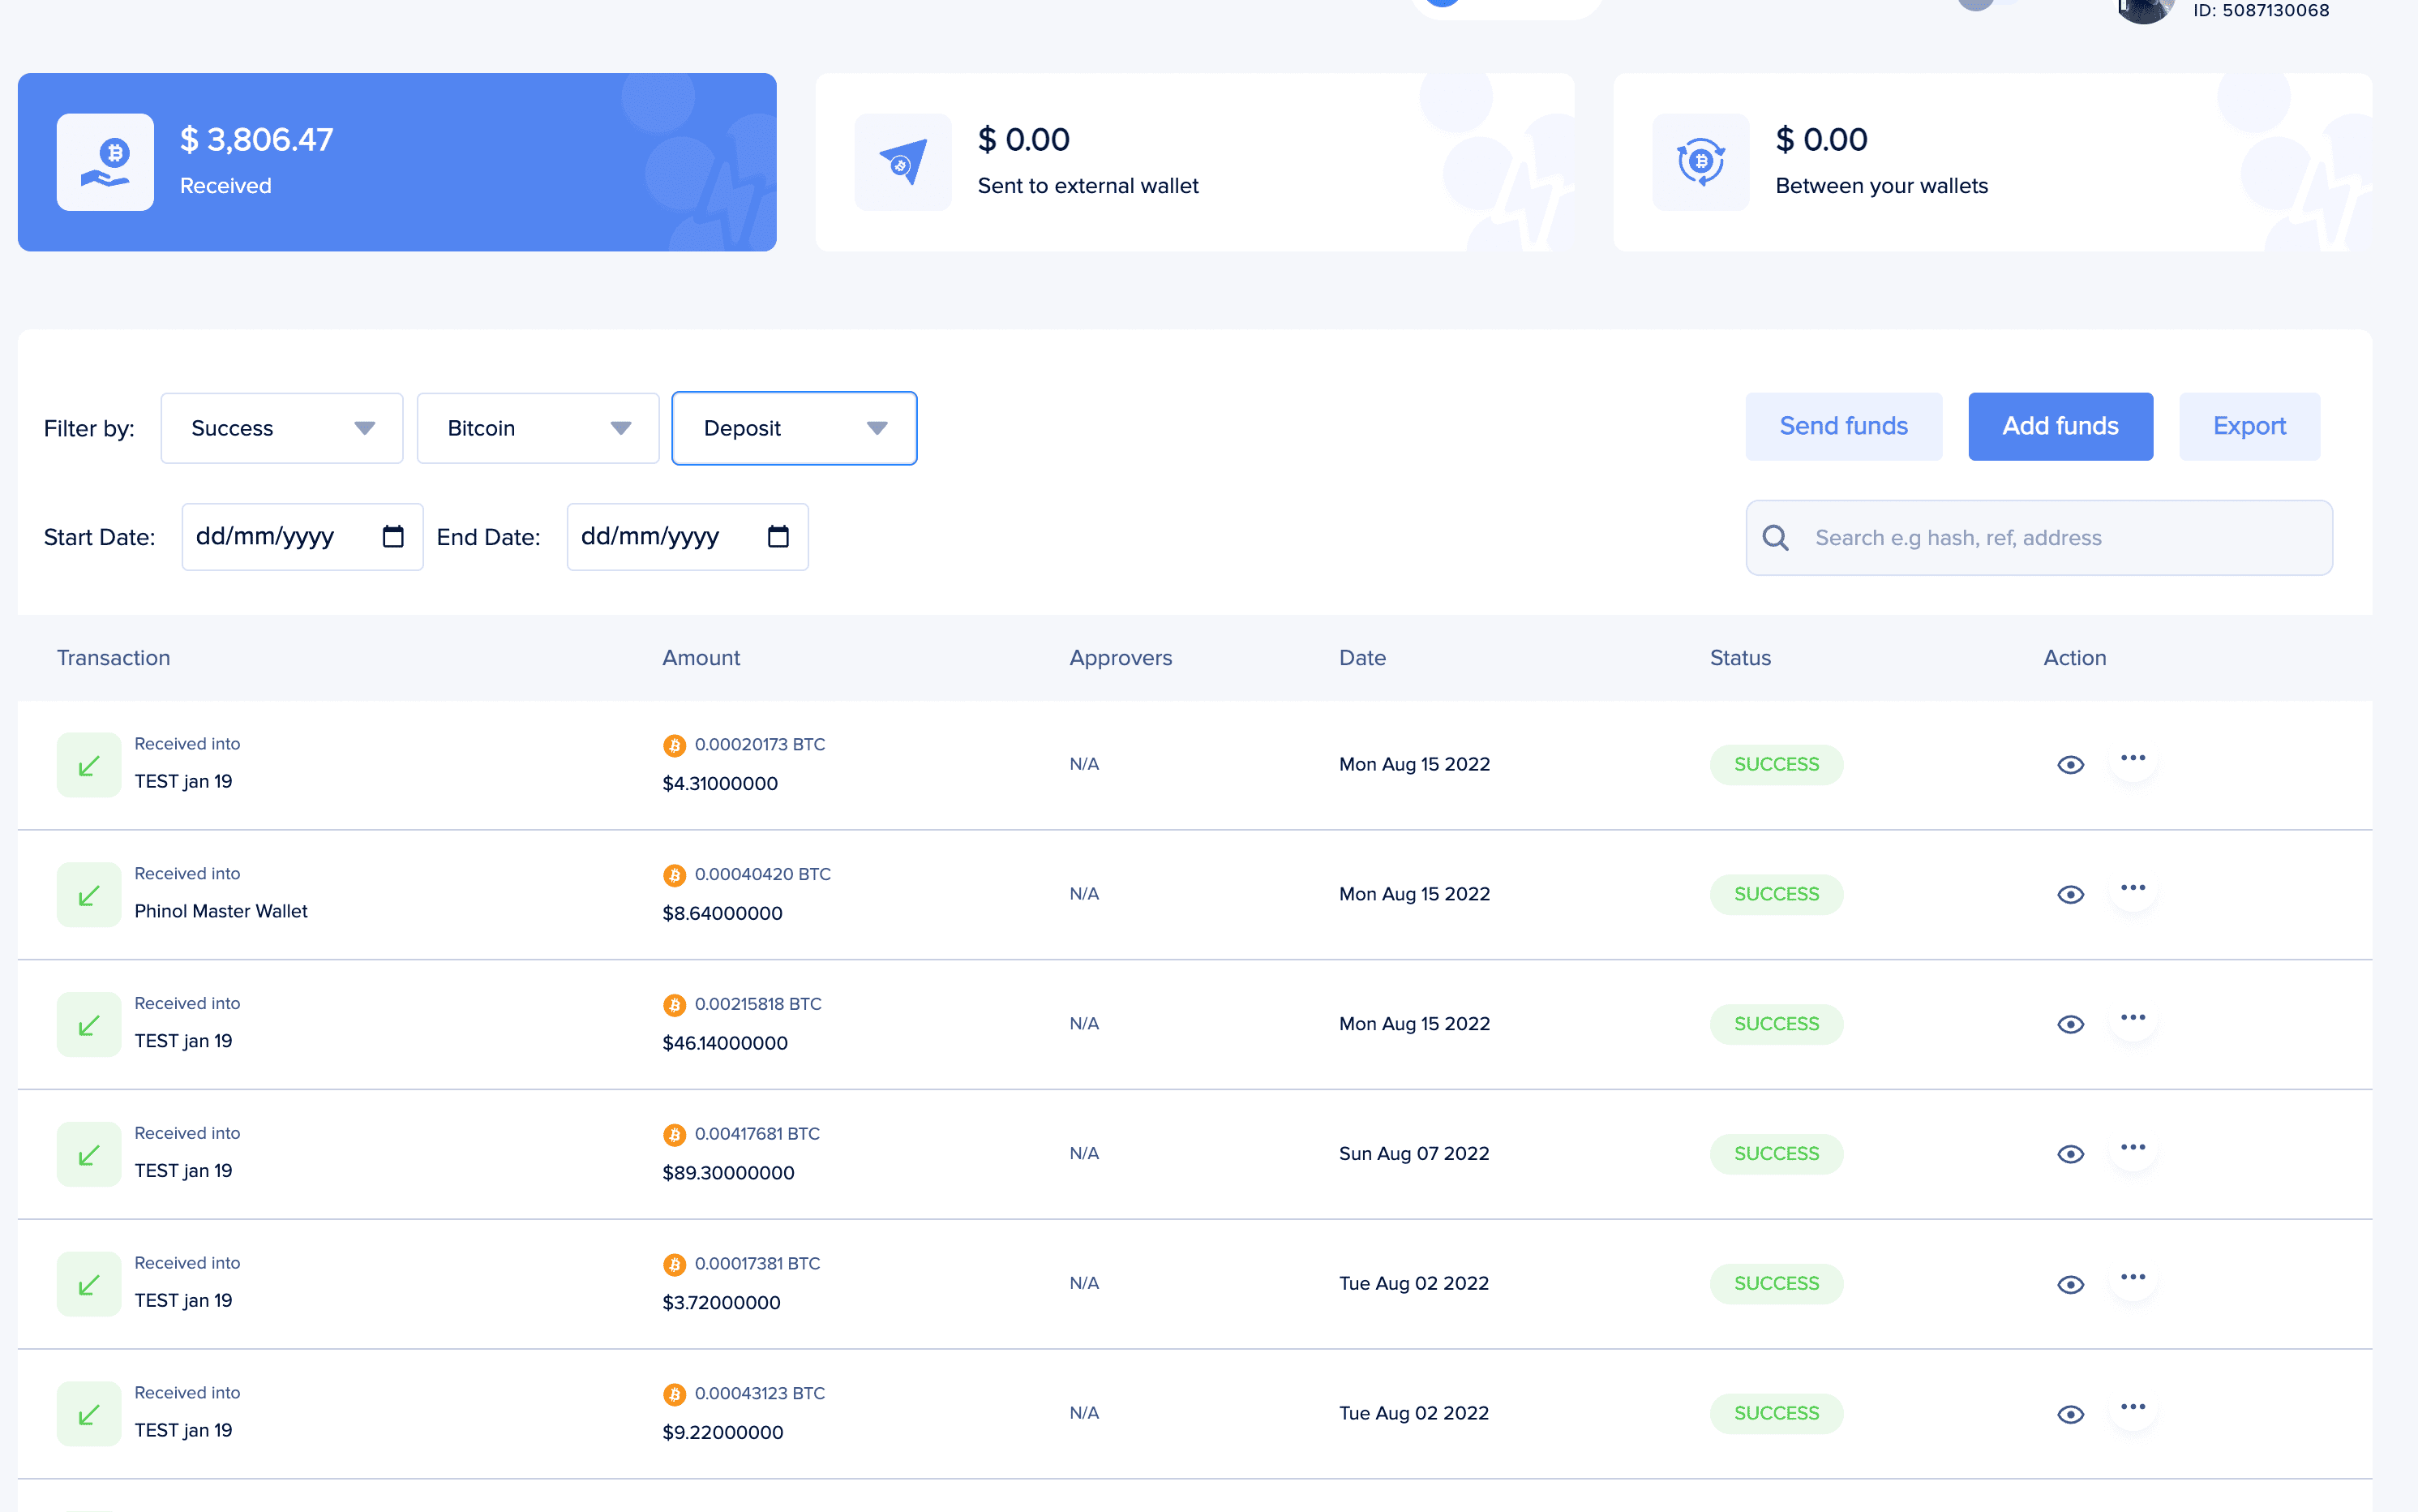Select the Sent to external wallet card
The image size is (2418, 1512).
[x=1194, y=162]
